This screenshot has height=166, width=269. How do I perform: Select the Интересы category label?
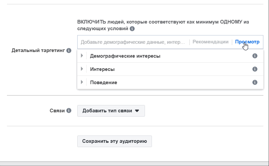102,69
